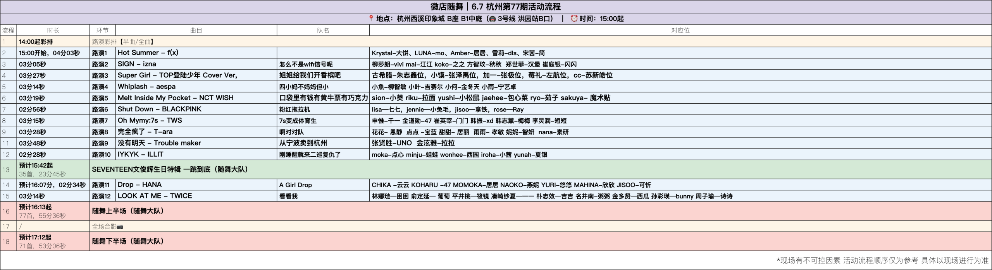Select the '时长' column header
The height and width of the screenshot is (270, 992).
(x=53, y=30)
